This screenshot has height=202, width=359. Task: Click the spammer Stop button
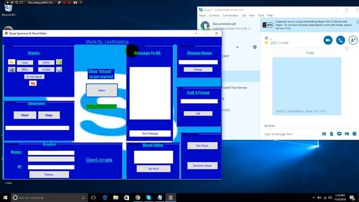click(x=49, y=115)
